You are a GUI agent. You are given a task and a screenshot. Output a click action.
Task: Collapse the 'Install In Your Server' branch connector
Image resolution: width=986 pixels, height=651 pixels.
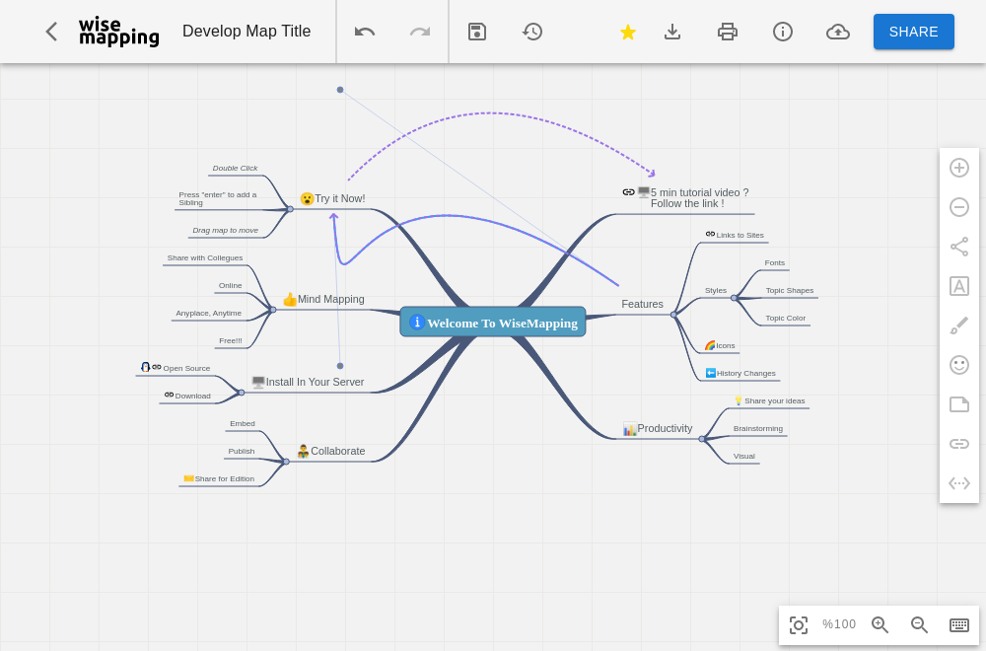(242, 393)
